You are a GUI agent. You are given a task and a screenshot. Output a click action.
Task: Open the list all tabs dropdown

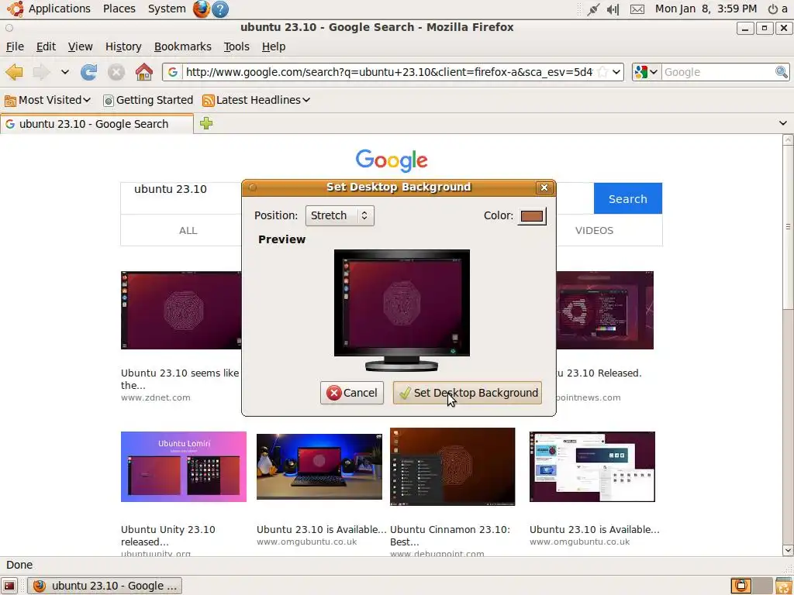click(783, 123)
